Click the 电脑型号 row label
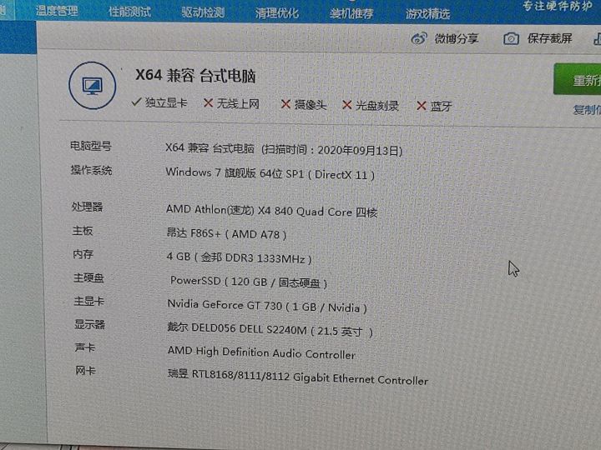The image size is (601, 450). click(x=91, y=146)
